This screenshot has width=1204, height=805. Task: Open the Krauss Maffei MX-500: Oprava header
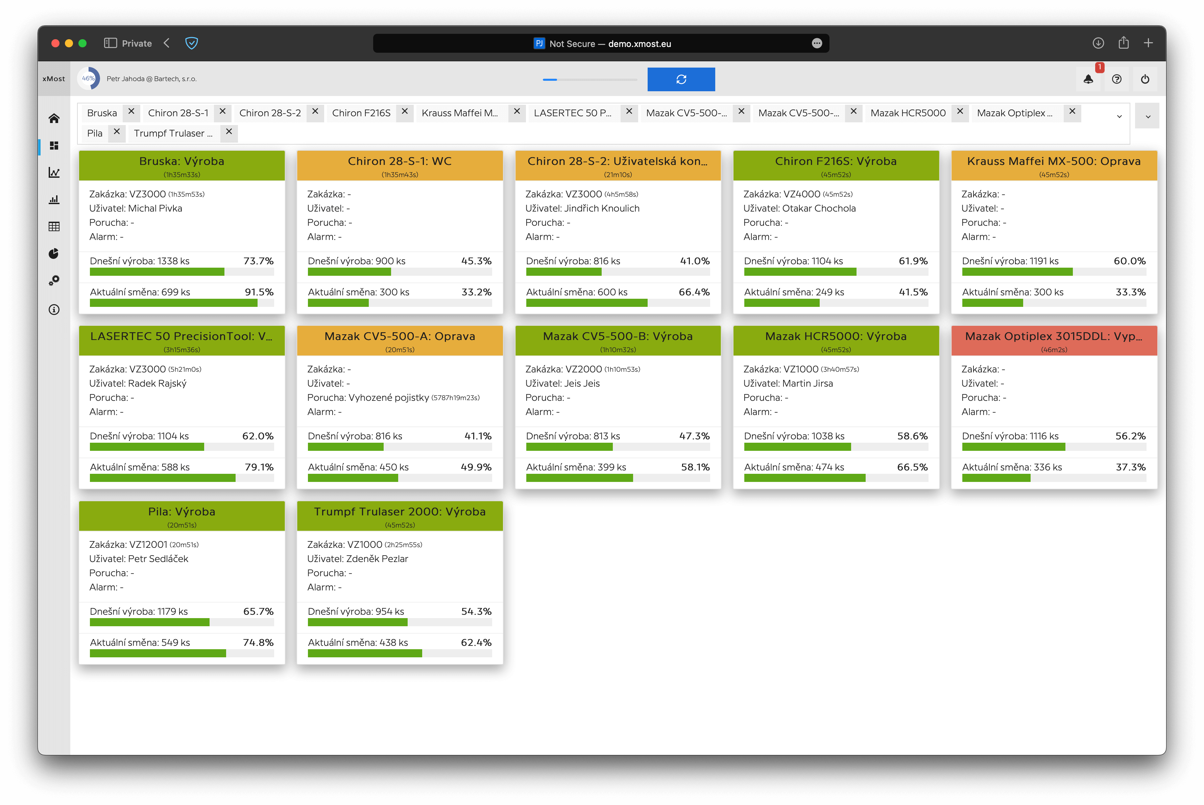pyautogui.click(x=1054, y=165)
